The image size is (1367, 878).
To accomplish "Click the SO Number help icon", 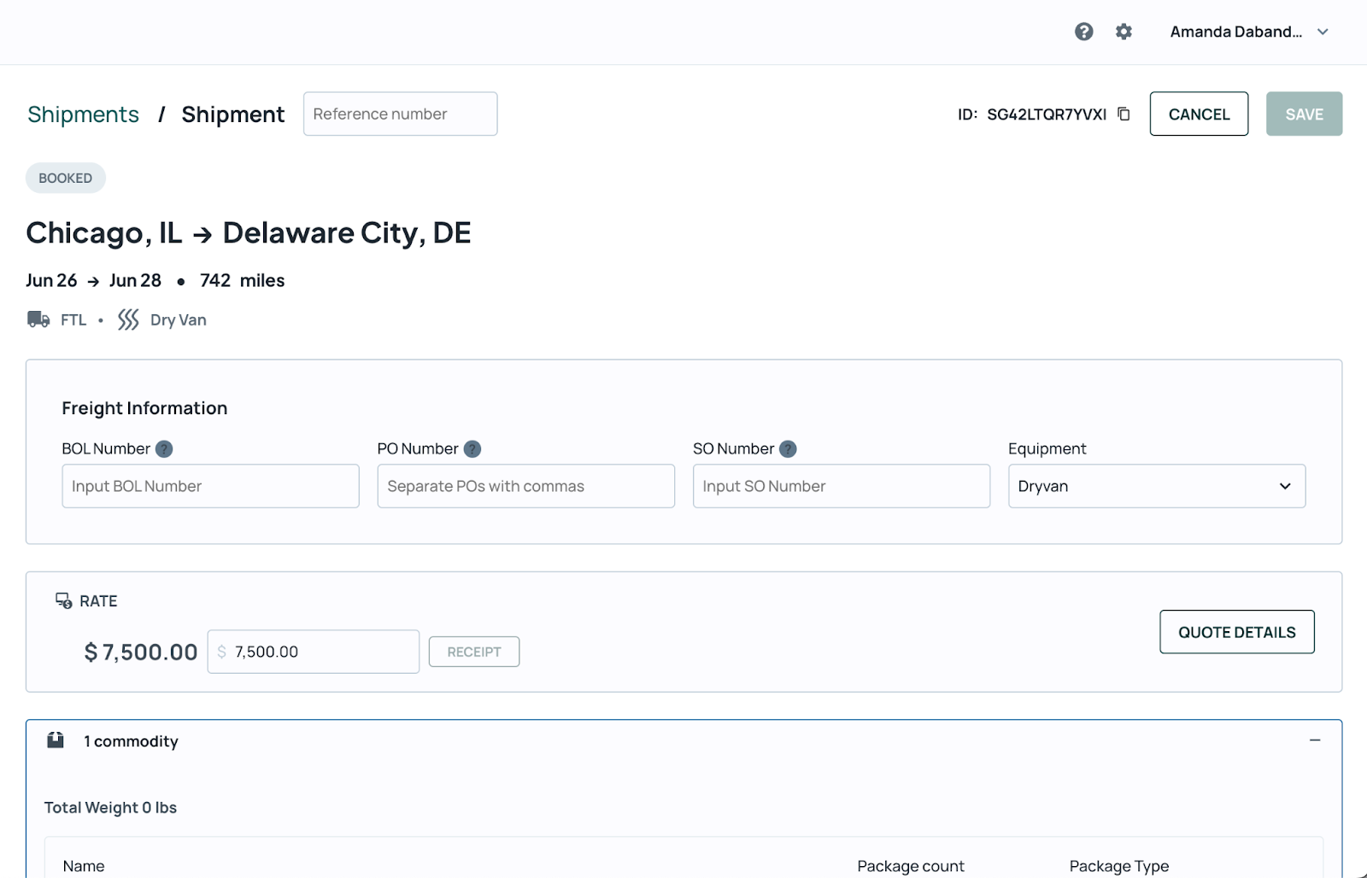I will click(789, 448).
